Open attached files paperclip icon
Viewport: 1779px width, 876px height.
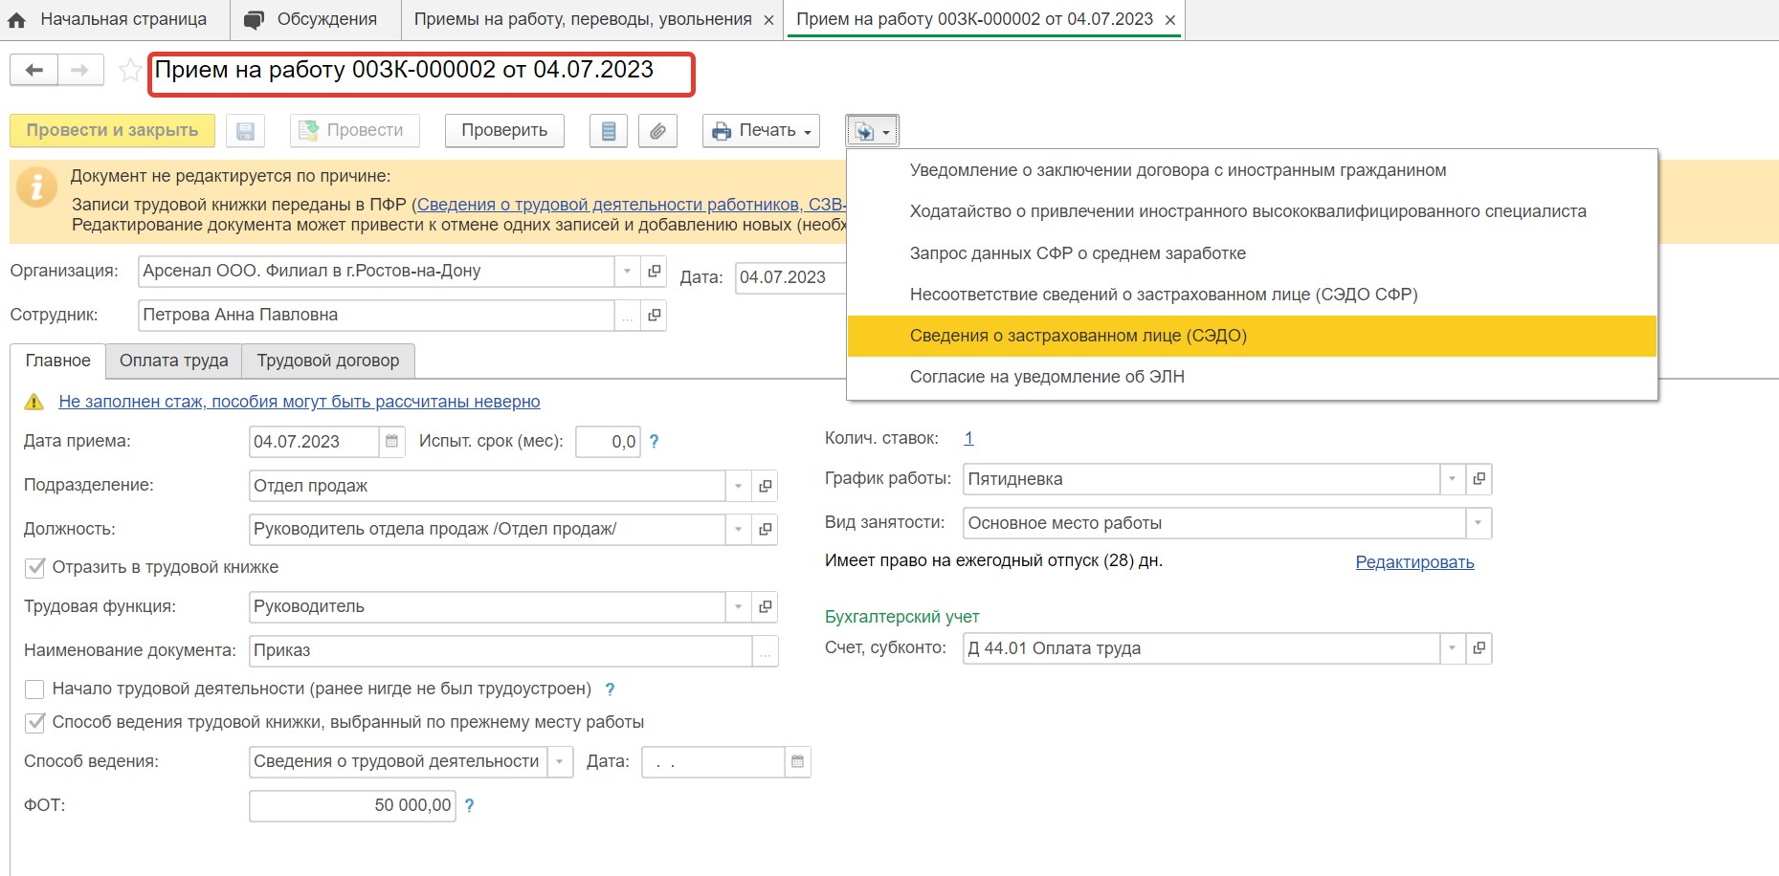click(657, 131)
